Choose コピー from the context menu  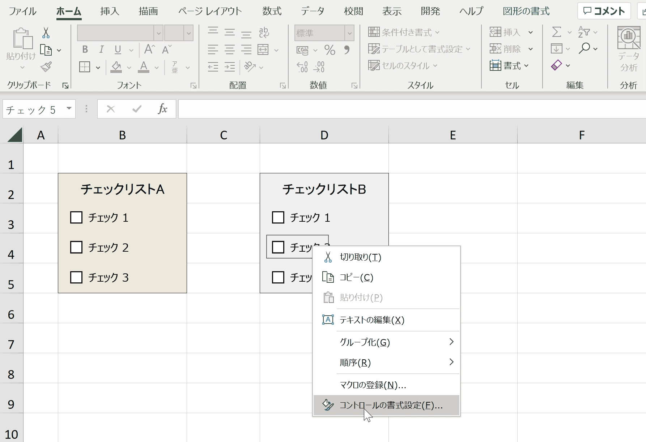[386, 277]
